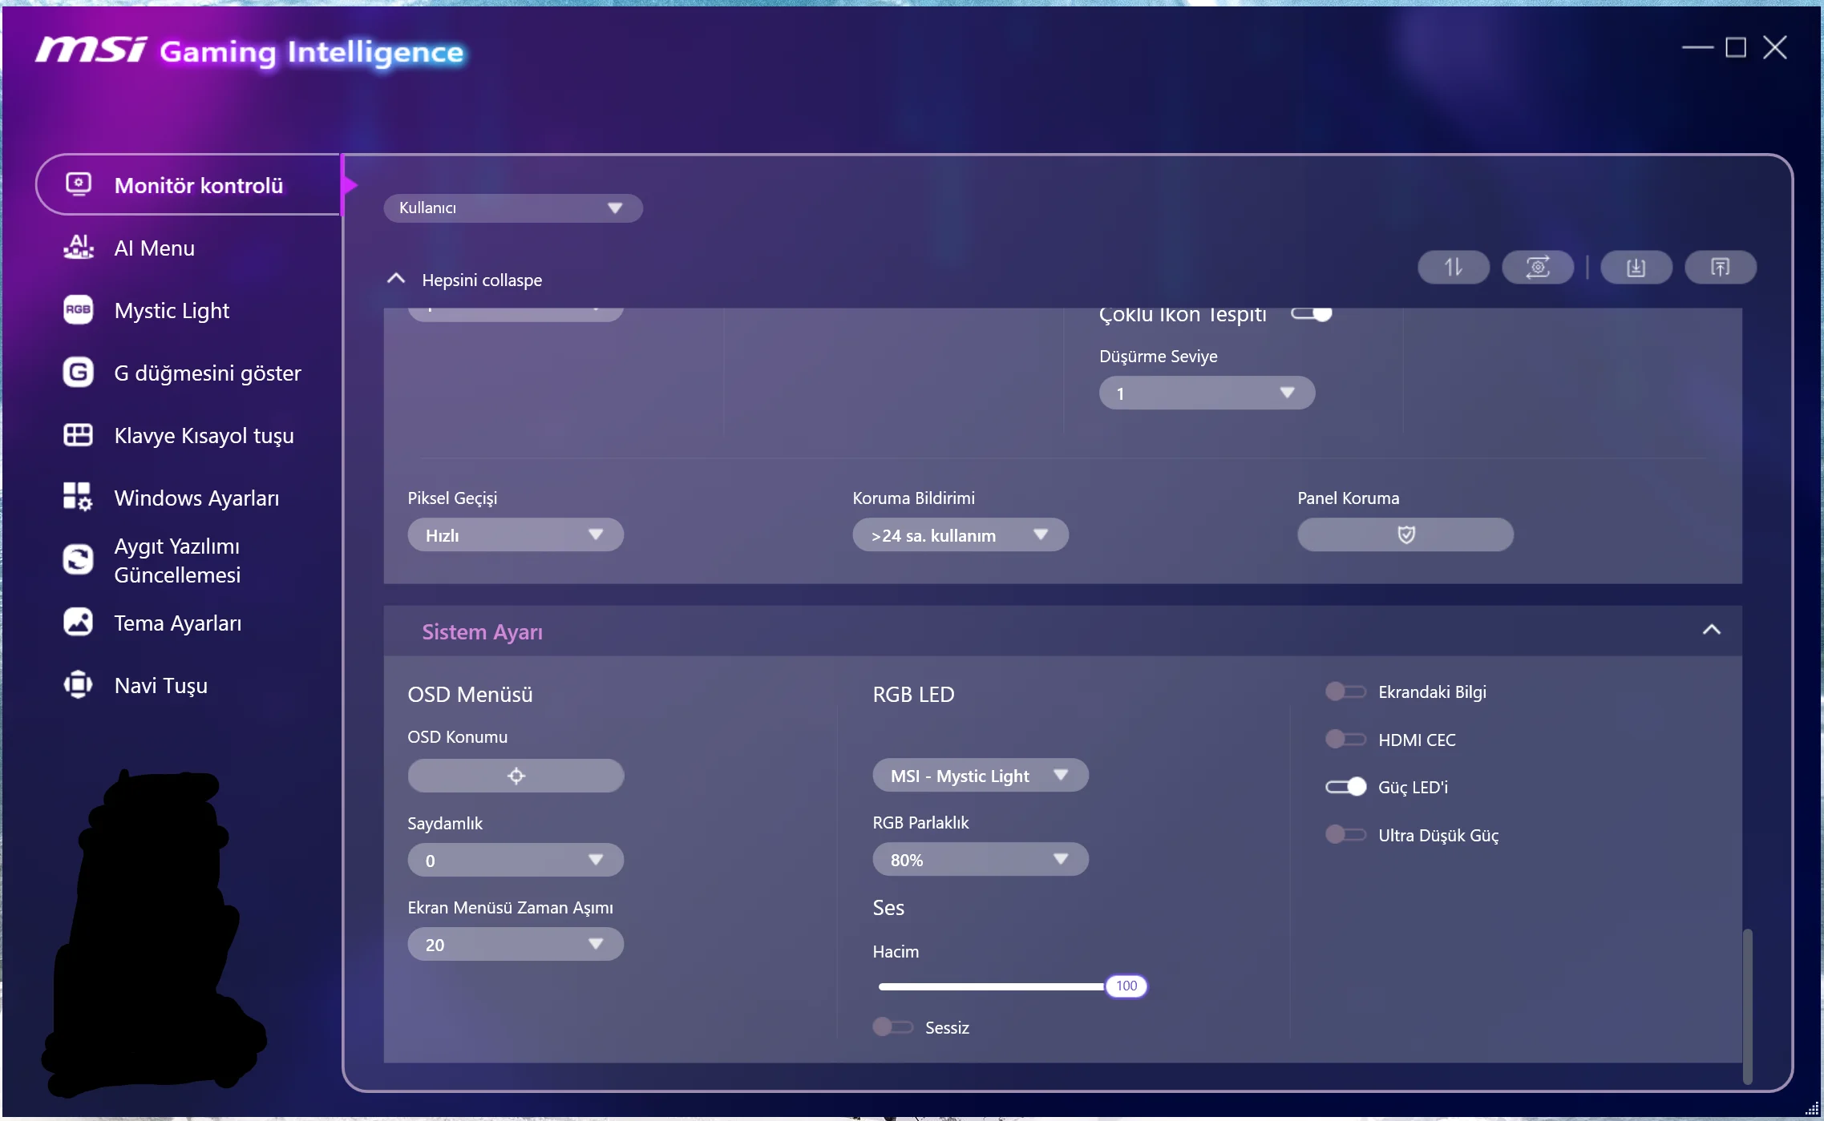Screen dimensions: 1824x1121
Task: Click the Navi Tuşu icon
Action: point(78,684)
